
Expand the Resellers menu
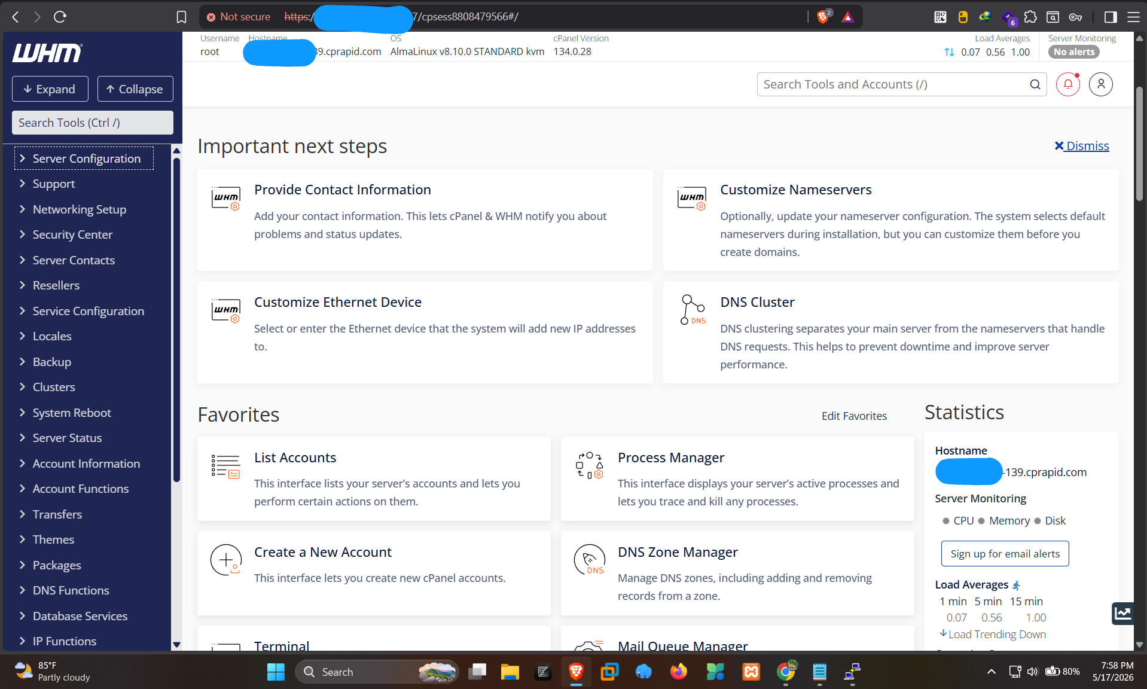click(56, 285)
